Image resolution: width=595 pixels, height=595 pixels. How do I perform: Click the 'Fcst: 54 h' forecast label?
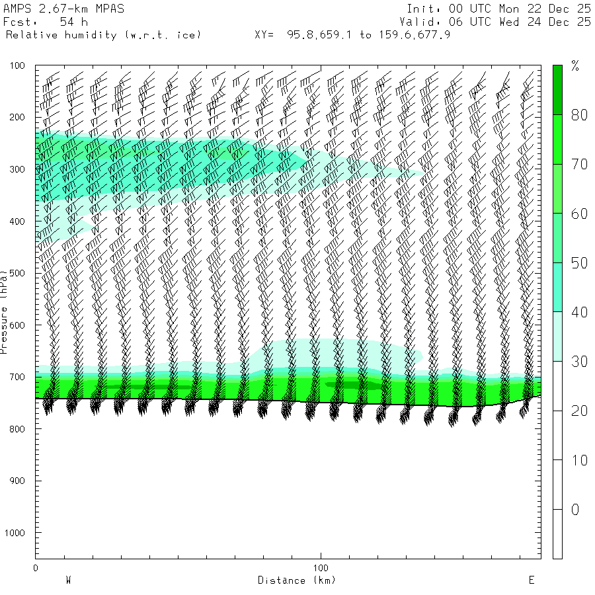(46, 22)
